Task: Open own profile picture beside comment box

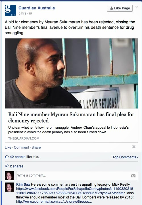Action: 9,176
